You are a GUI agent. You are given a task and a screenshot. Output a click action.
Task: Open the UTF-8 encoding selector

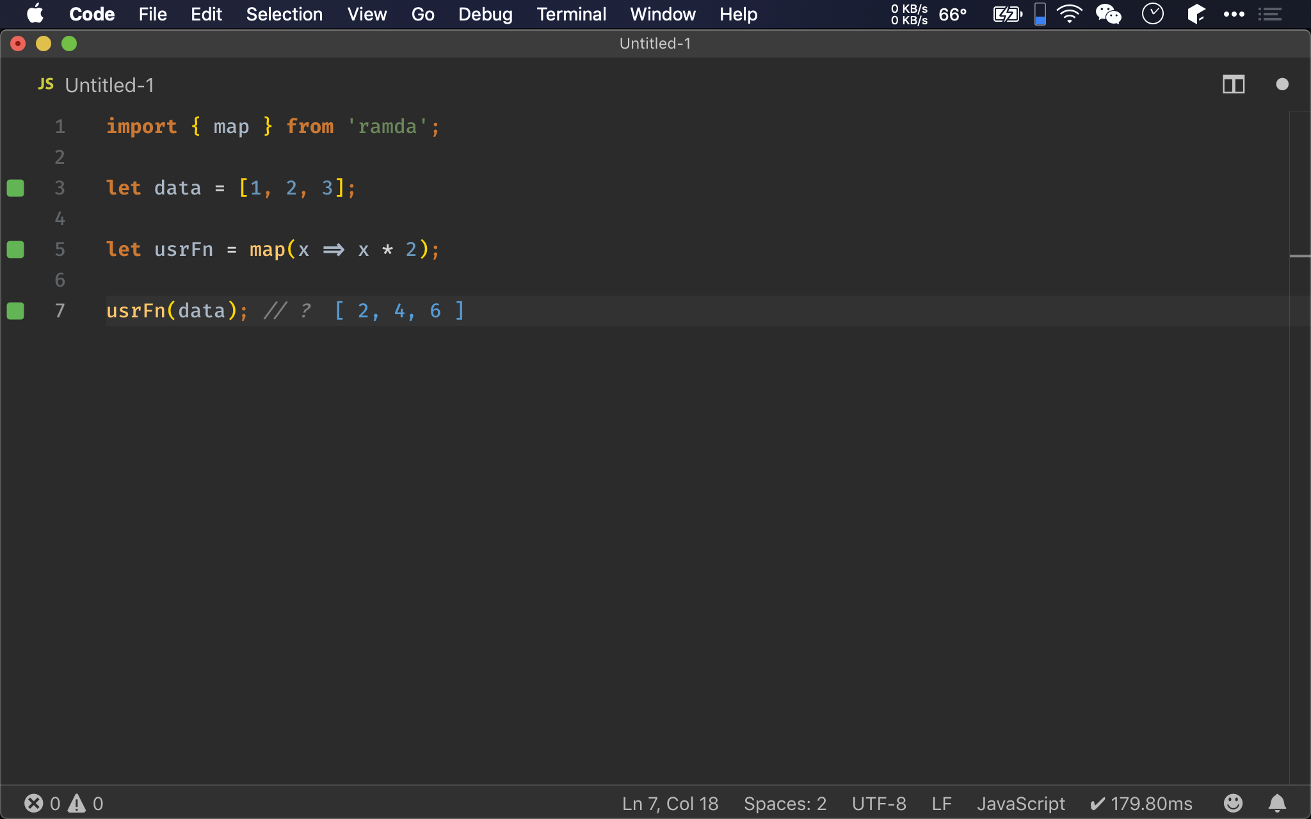point(878,804)
